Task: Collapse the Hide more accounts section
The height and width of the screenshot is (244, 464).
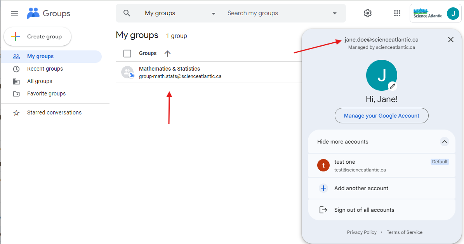Action: point(444,142)
